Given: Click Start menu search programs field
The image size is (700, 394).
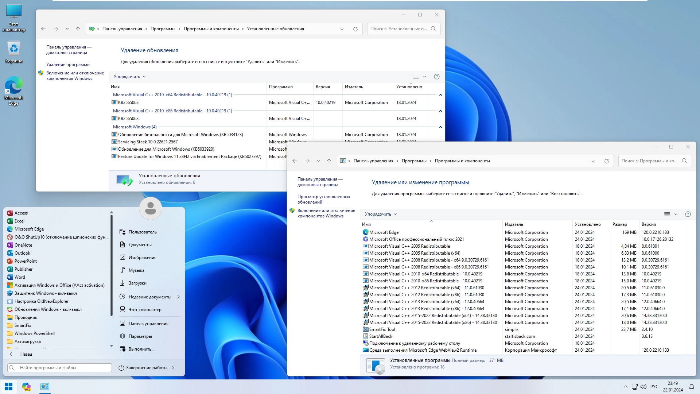Looking at the screenshot, I should click(59, 368).
